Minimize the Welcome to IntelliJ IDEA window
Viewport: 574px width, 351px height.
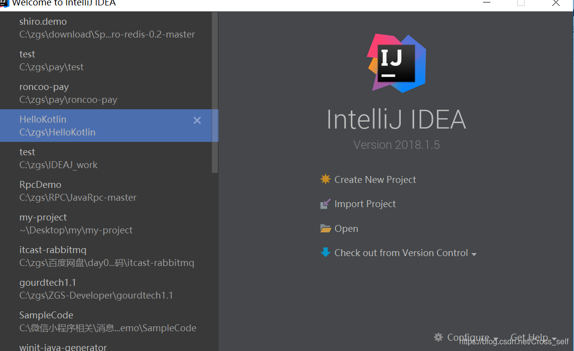coord(486,3)
